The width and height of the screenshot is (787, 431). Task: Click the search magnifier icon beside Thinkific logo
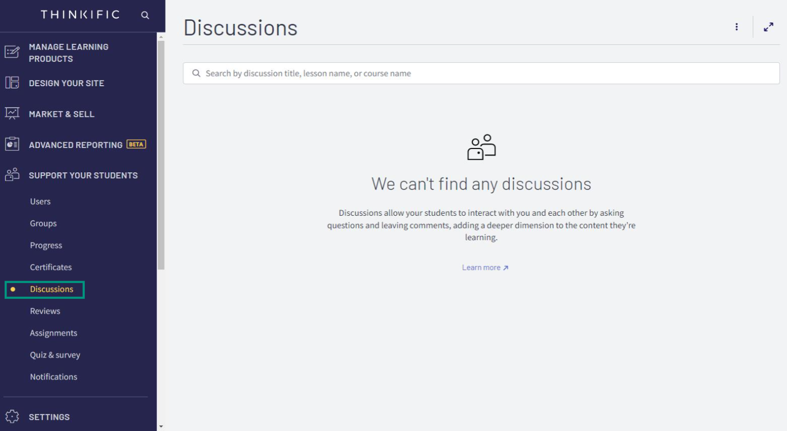point(145,15)
